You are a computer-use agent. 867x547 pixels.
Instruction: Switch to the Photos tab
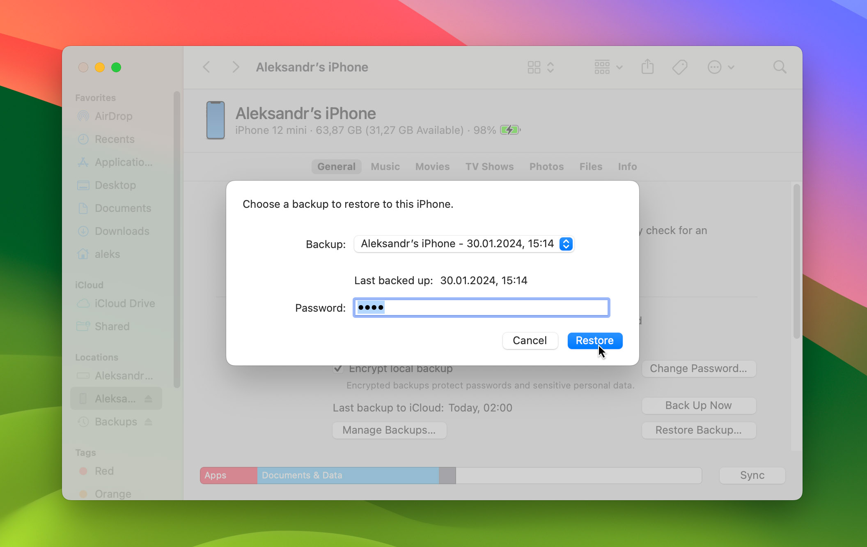point(546,166)
